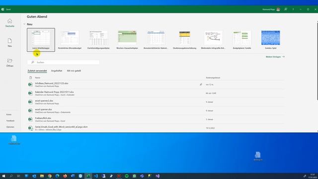Open Konto in the sidebar
The image size is (318, 179).
(9, 114)
